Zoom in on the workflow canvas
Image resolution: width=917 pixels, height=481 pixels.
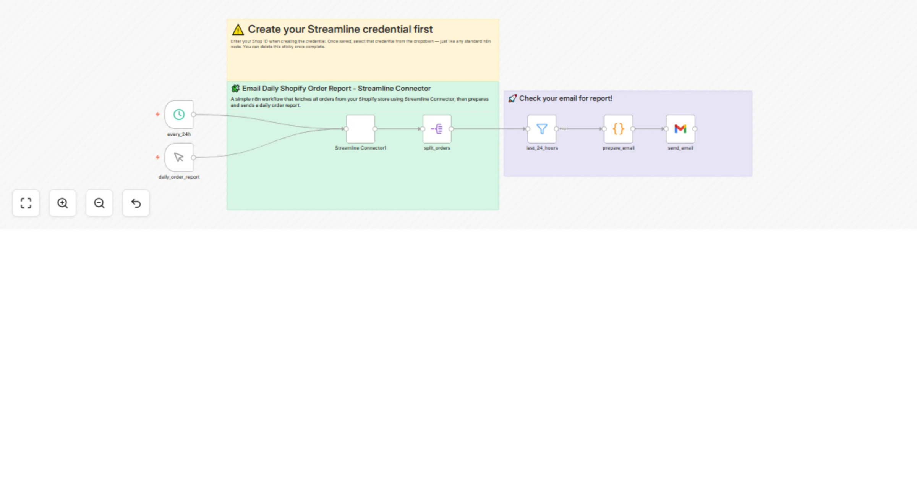coord(63,203)
